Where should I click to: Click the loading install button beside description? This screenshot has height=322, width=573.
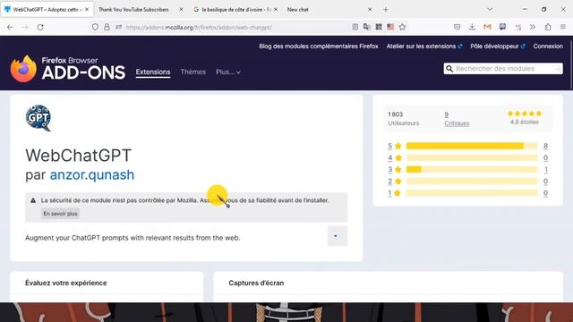(338, 236)
